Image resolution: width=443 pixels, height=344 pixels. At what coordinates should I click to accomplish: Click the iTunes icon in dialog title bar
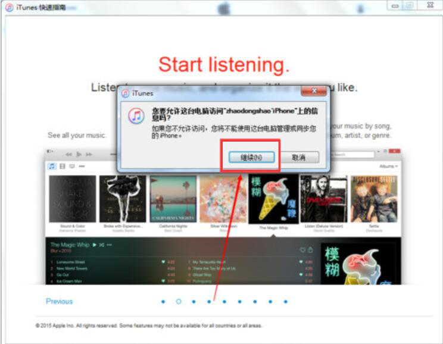pos(125,93)
